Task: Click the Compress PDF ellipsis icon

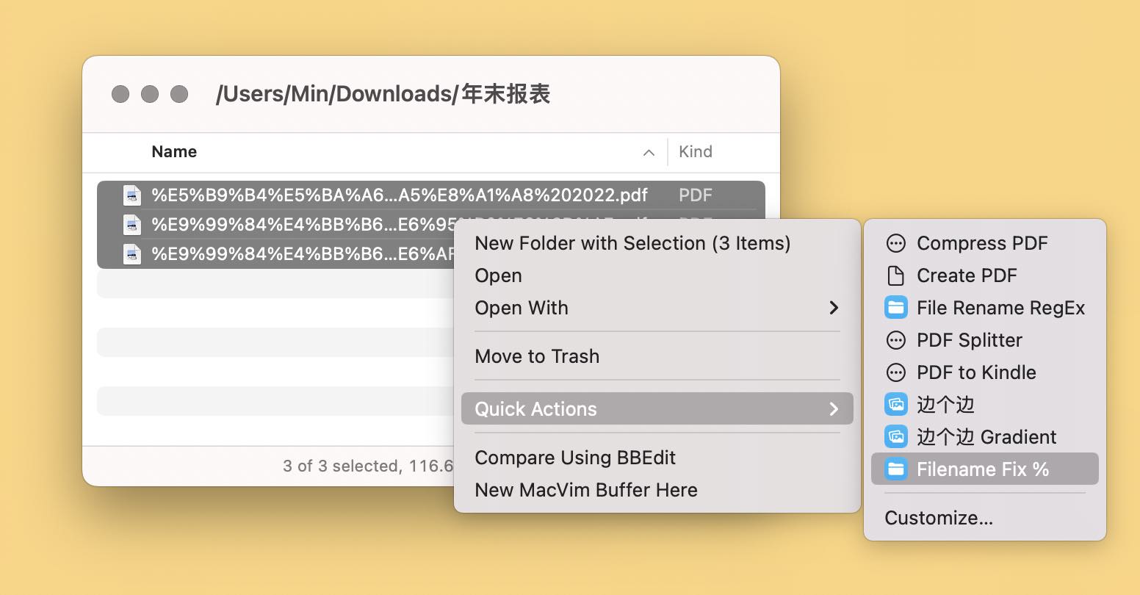Action: [896, 243]
